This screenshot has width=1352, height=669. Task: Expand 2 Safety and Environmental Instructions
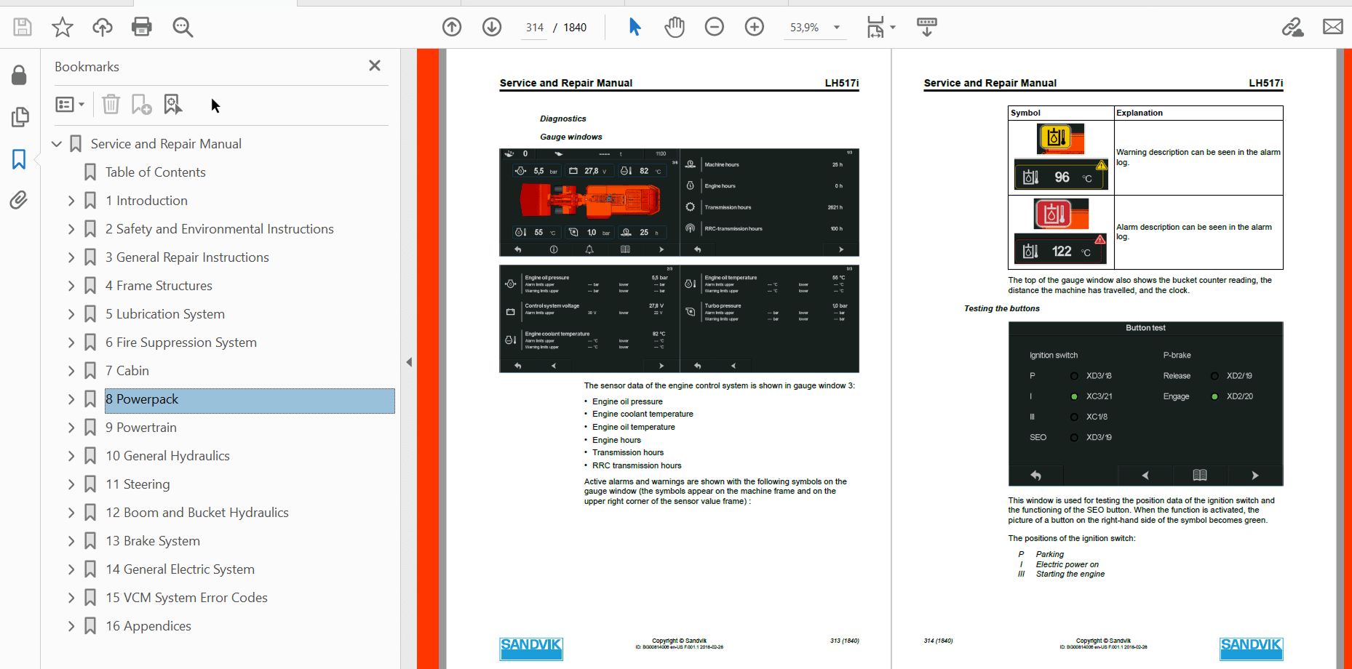point(71,229)
